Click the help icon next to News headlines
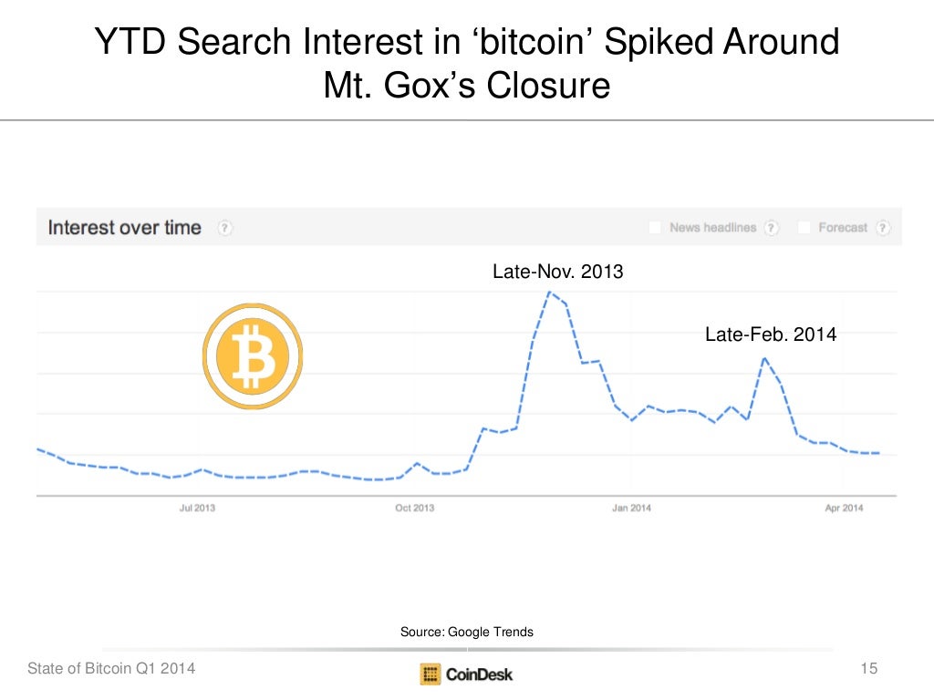 click(x=772, y=228)
